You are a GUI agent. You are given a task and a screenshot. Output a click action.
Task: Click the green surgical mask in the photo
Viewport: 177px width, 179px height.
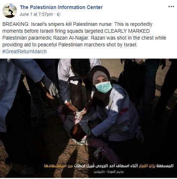click(104, 87)
